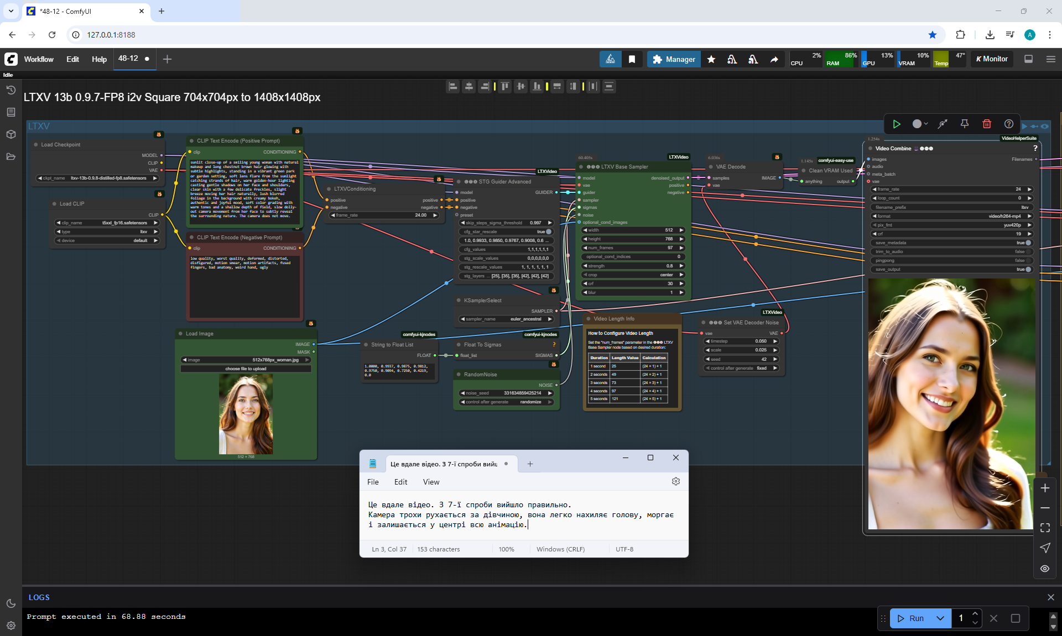This screenshot has width=1062, height=636.
Task: Open node help via the question mark circle
Action: coord(1009,124)
